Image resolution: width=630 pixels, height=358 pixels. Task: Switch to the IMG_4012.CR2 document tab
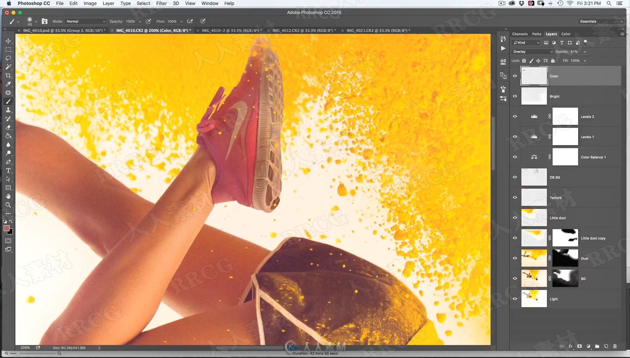[304, 30]
